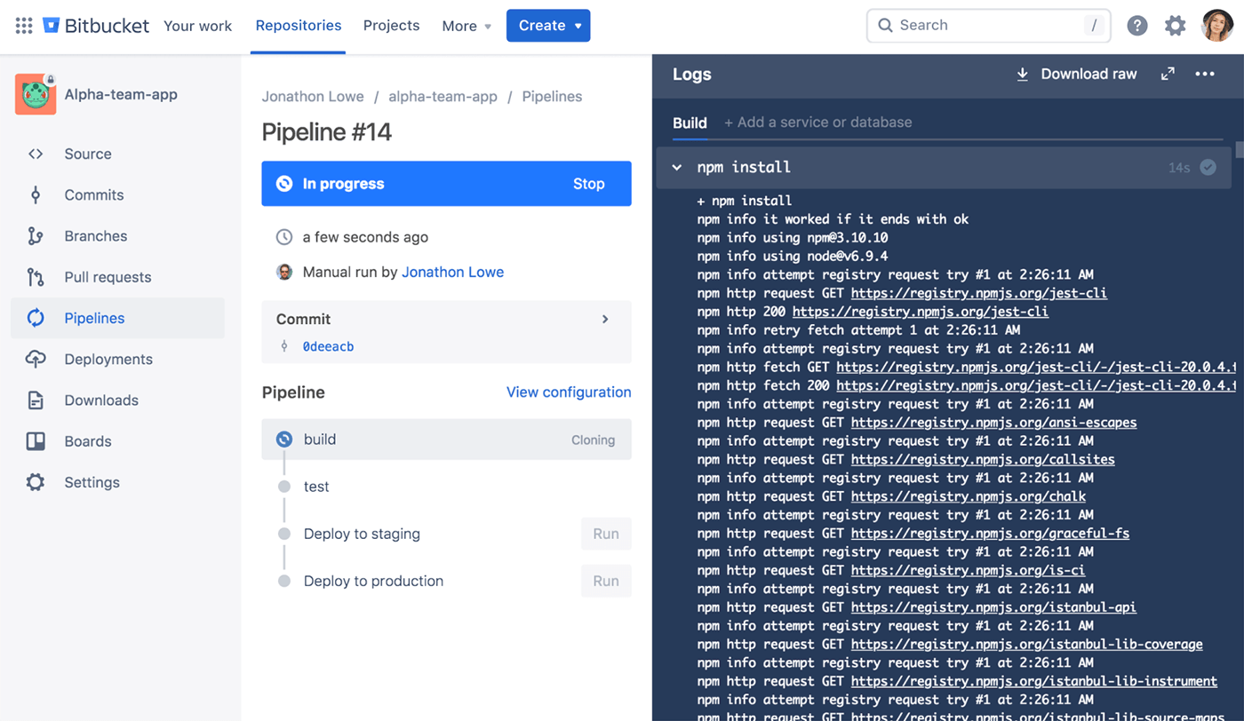
Task: Click the Deployments cloud upload icon
Action: tap(36, 359)
